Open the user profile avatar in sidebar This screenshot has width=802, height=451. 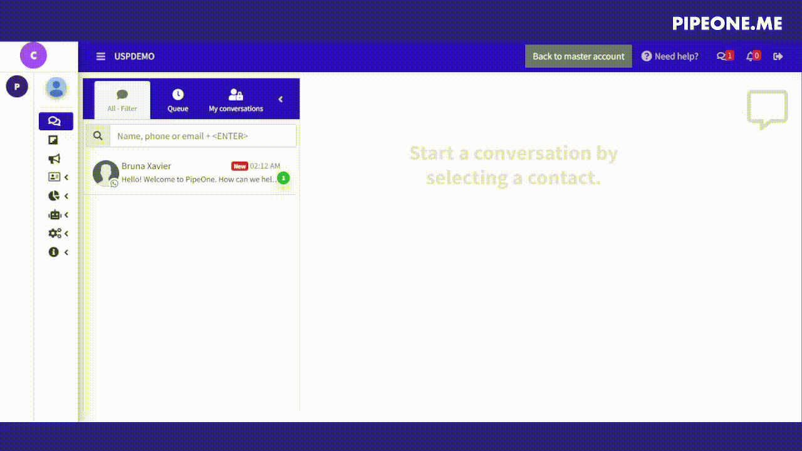(x=56, y=88)
